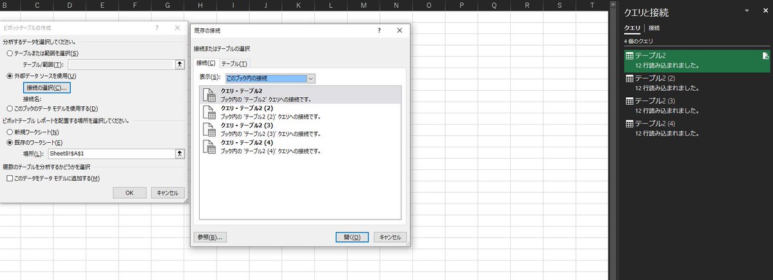This screenshot has height=280, width=773.
Task: Click OK in ピボットテーブルの作成 dialog
Action: tap(129, 192)
